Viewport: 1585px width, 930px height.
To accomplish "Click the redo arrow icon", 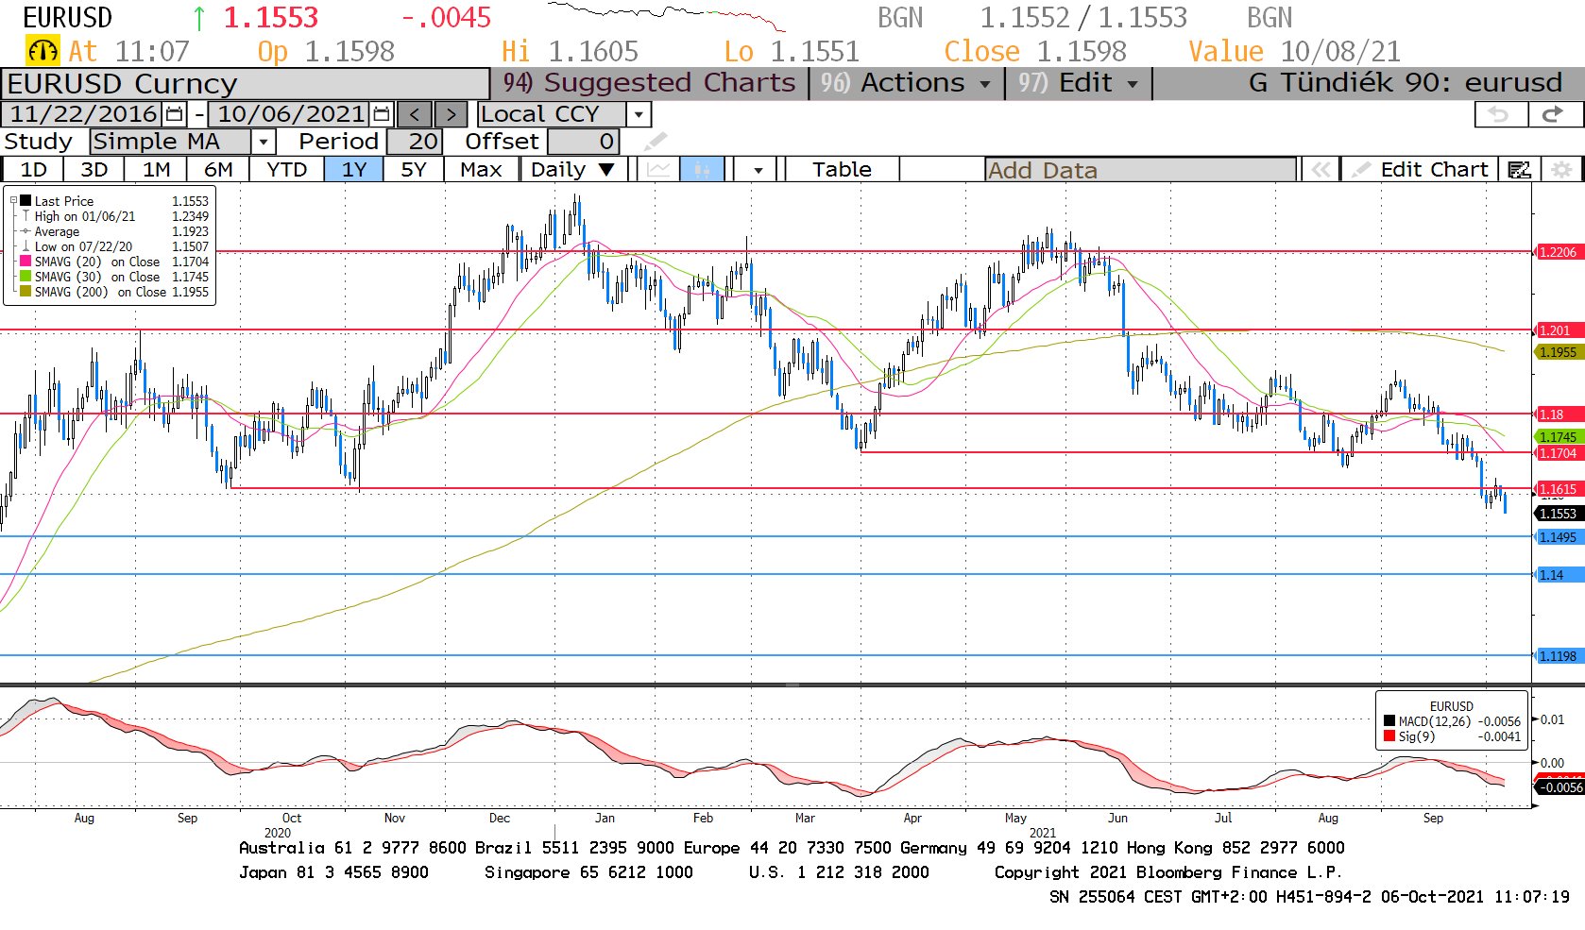I will [1553, 114].
